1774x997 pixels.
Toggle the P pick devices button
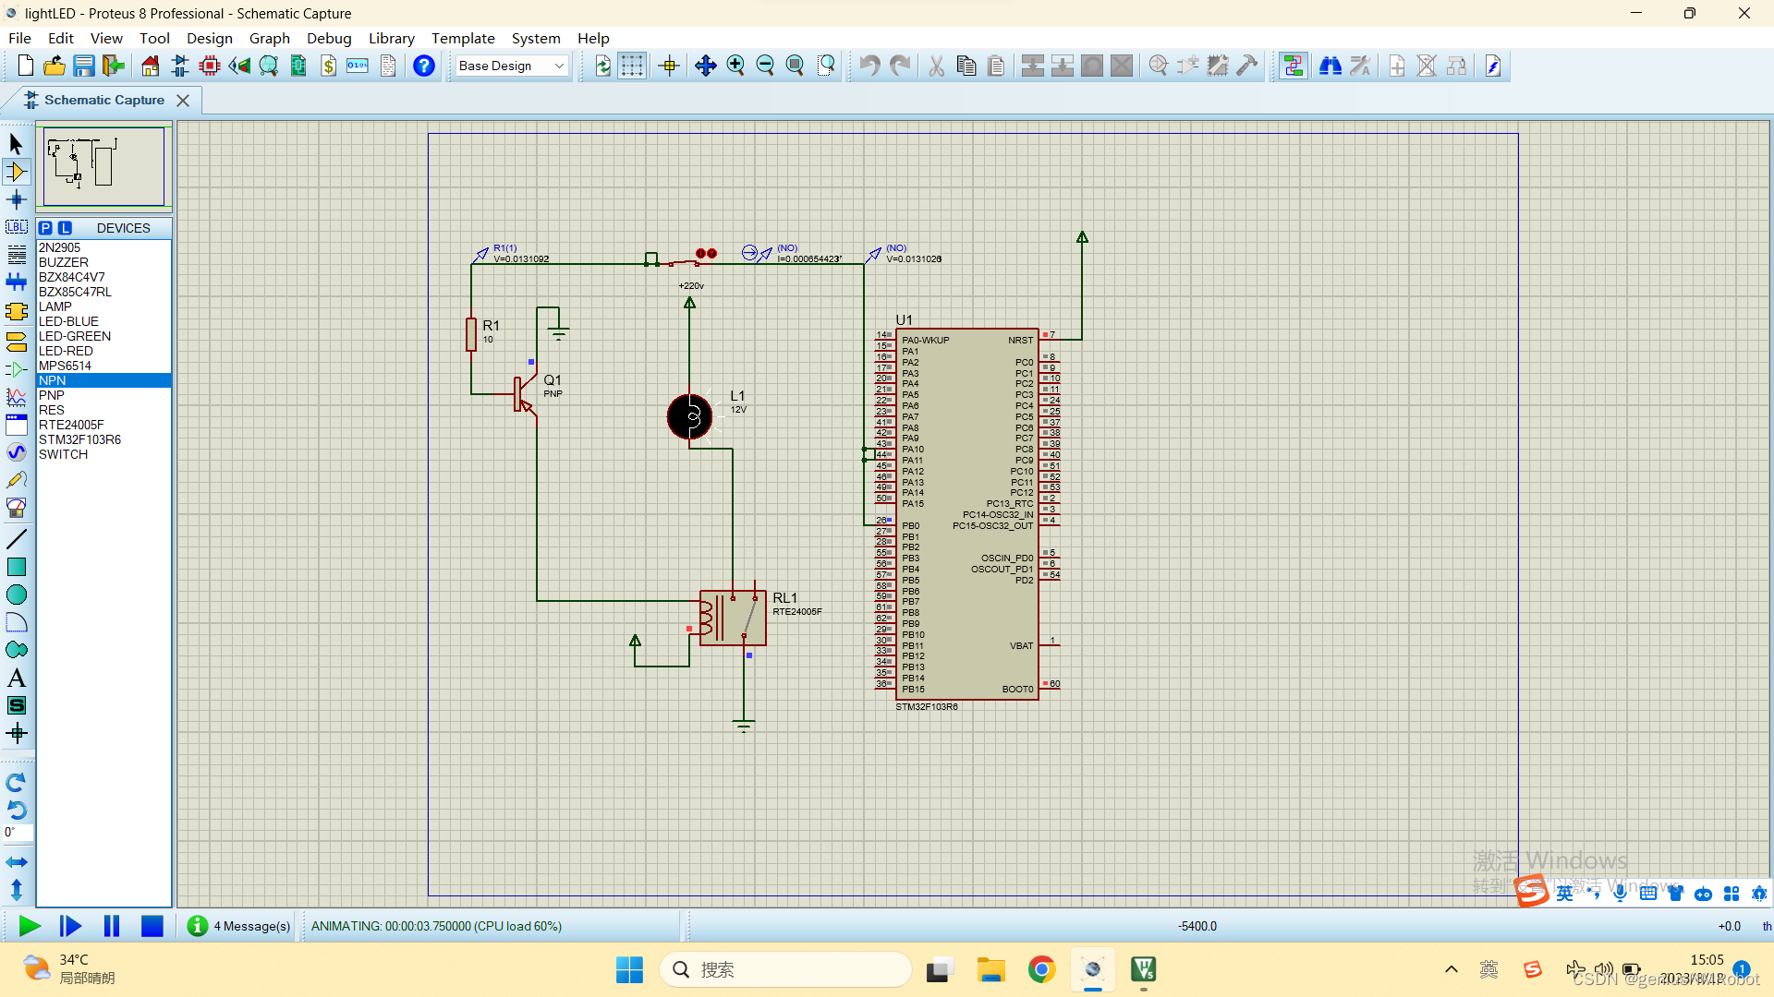click(x=45, y=228)
